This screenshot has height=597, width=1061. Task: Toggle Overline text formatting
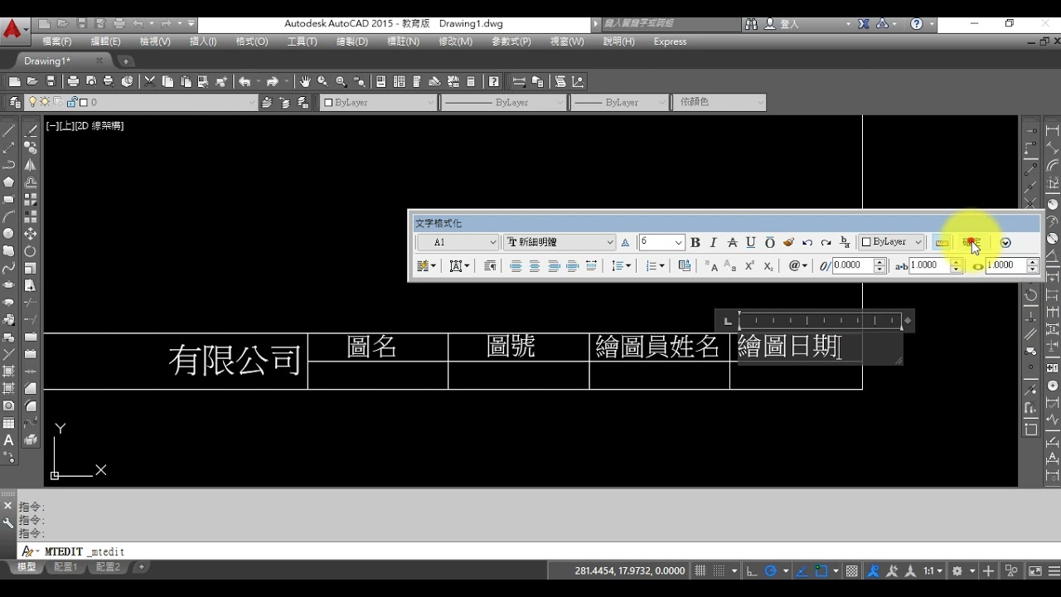coord(769,242)
